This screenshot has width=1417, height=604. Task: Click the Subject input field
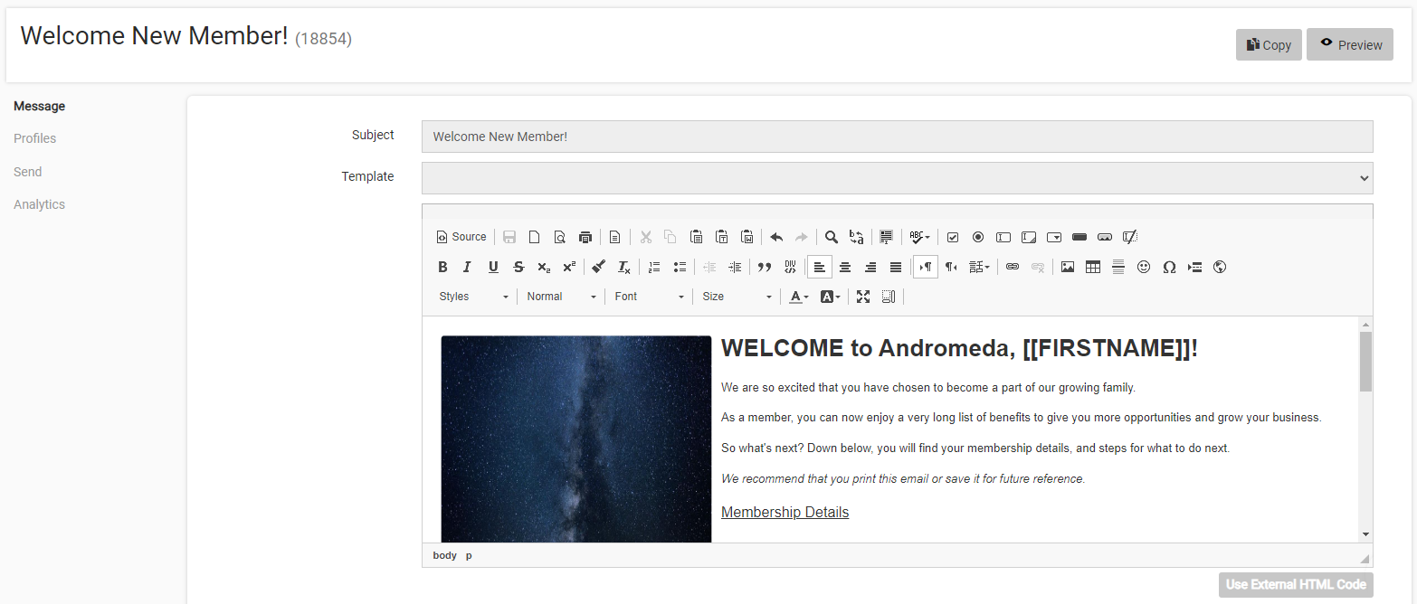(x=898, y=137)
